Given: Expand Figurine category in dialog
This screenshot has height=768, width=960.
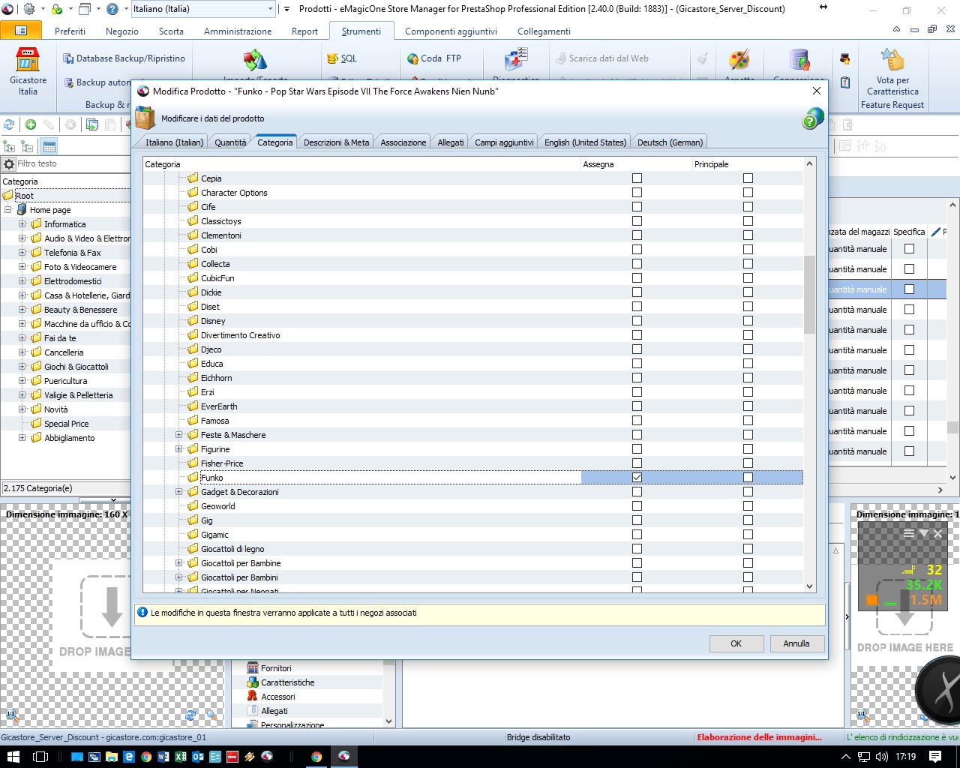Looking at the screenshot, I should tap(178, 449).
